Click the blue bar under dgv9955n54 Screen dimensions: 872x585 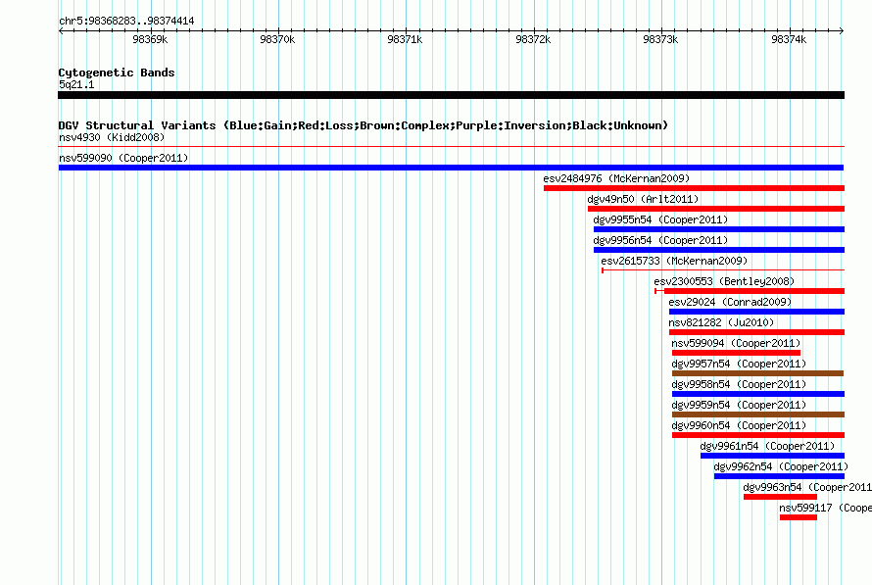719,229
